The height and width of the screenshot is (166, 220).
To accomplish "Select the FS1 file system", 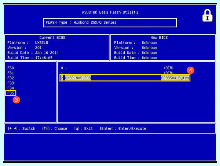I will [11, 73].
